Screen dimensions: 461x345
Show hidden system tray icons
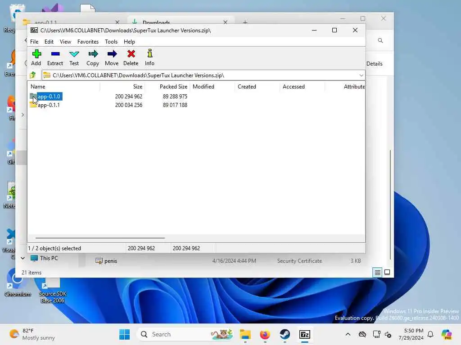[x=348, y=334]
